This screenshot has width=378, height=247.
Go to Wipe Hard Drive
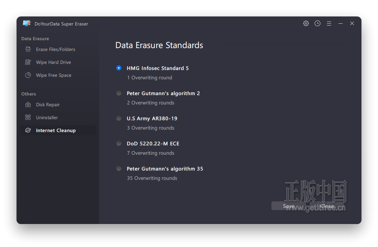tap(58, 62)
